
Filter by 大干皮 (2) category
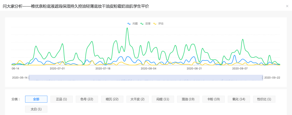pos(137,99)
